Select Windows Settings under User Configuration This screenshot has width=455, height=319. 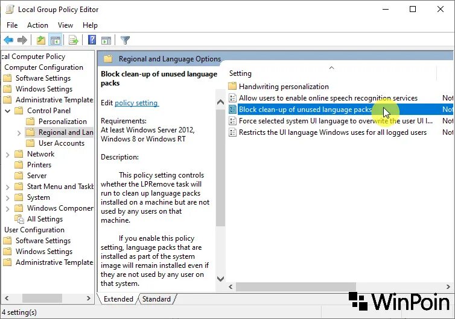(x=44, y=251)
